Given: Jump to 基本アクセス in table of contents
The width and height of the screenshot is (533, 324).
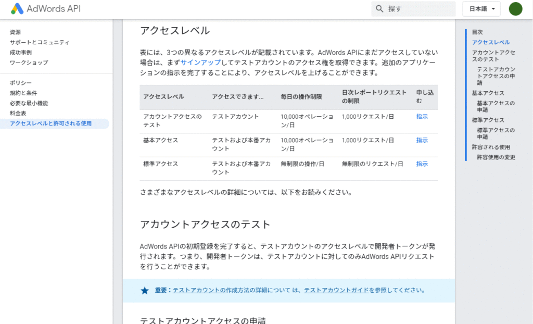Looking at the screenshot, I should [x=488, y=93].
